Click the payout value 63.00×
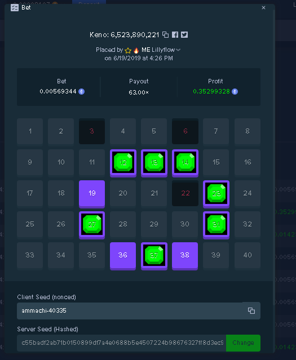296x360 pixels. [139, 92]
